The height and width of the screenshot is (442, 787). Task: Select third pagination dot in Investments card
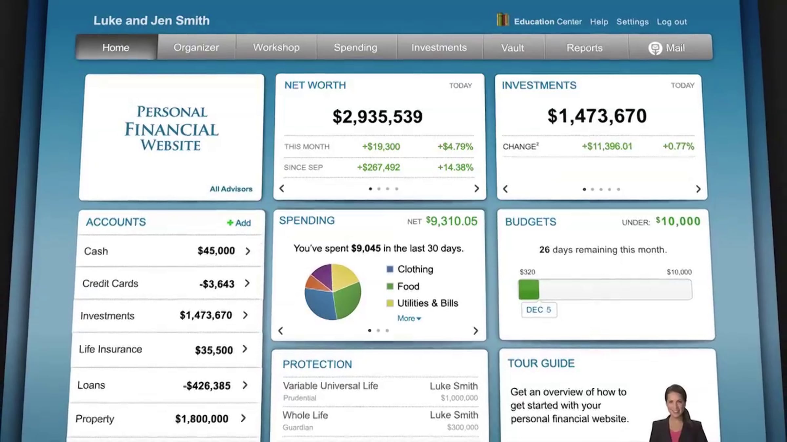pos(601,189)
